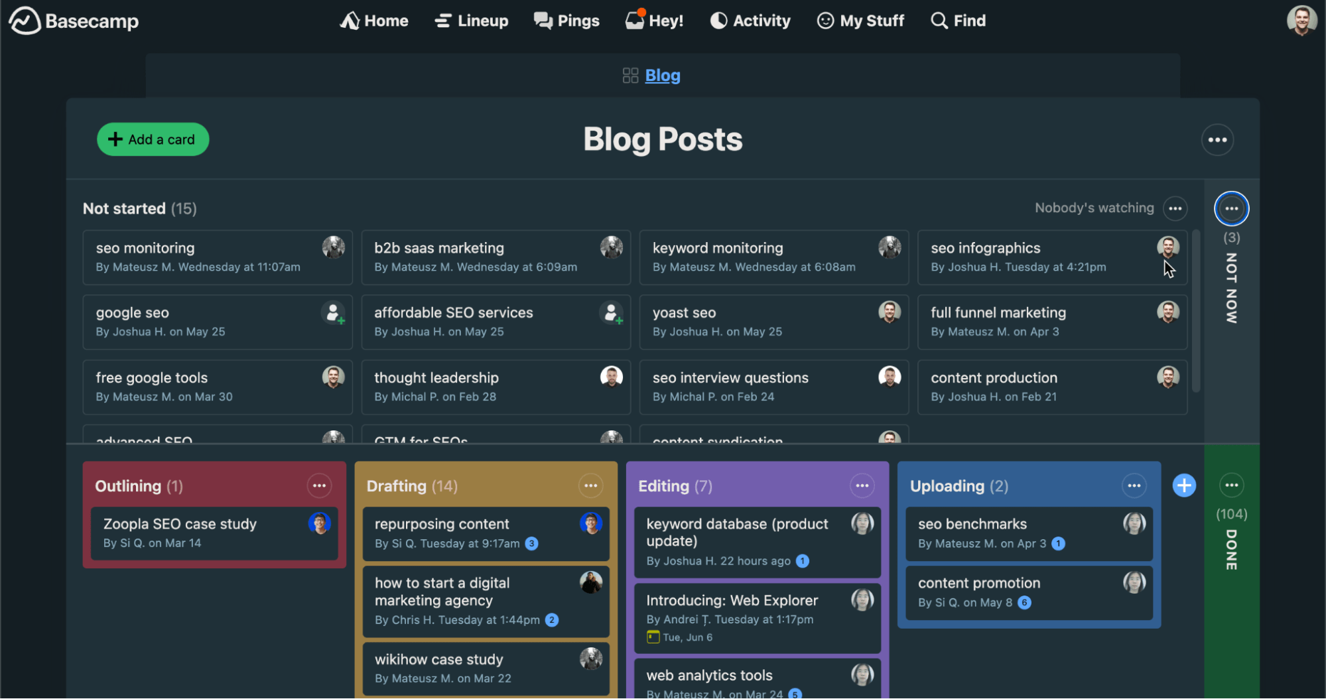Open the Not started column options menu
The image size is (1326, 699).
[1175, 208]
